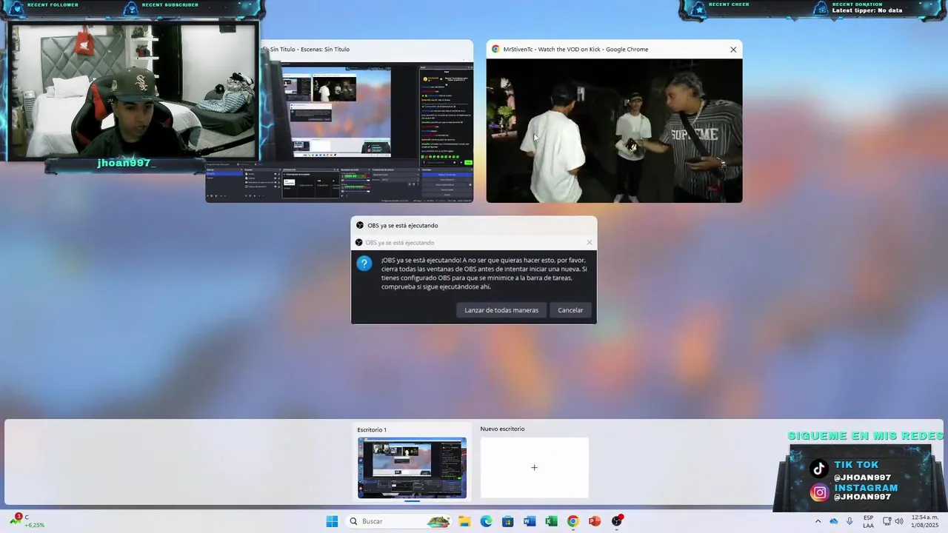Open the OneDrive cloud tray icon
948x533 pixels.
pyautogui.click(x=834, y=521)
